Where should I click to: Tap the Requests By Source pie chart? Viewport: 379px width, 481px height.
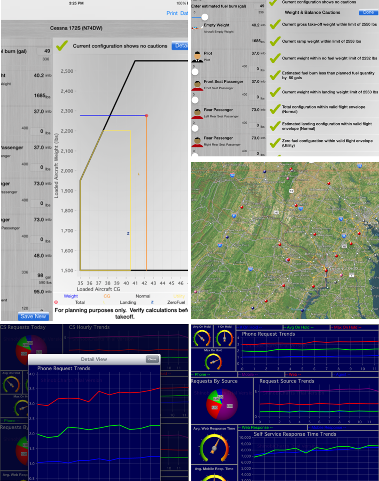[x=222, y=404]
